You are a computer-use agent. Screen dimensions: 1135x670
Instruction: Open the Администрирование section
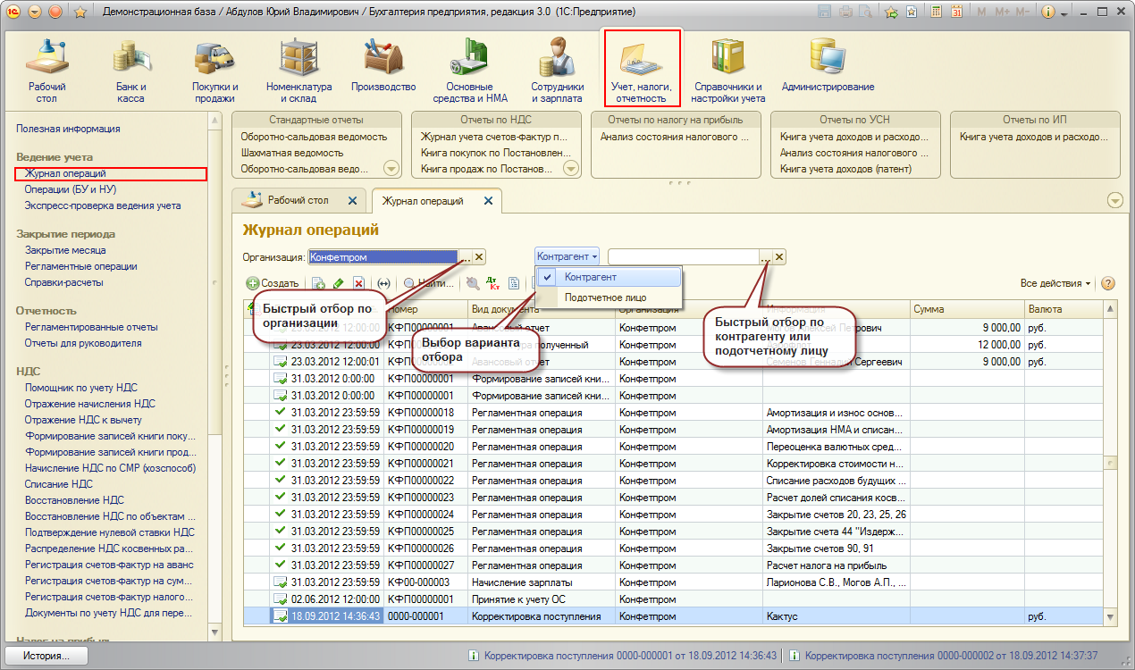(828, 64)
